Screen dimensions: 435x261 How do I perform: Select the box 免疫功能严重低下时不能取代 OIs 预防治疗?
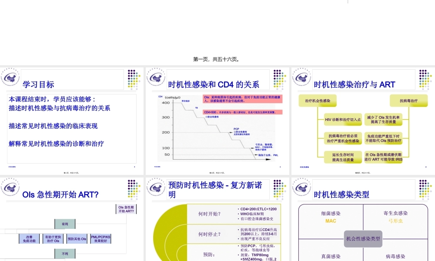[x=383, y=138]
